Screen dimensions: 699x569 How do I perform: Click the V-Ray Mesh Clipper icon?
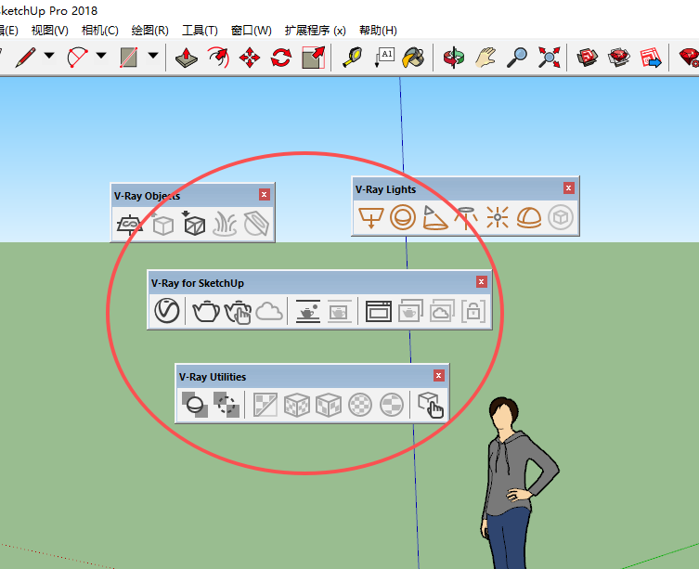click(257, 224)
